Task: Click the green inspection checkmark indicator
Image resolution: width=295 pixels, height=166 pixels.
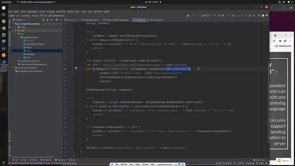Action: (267, 24)
